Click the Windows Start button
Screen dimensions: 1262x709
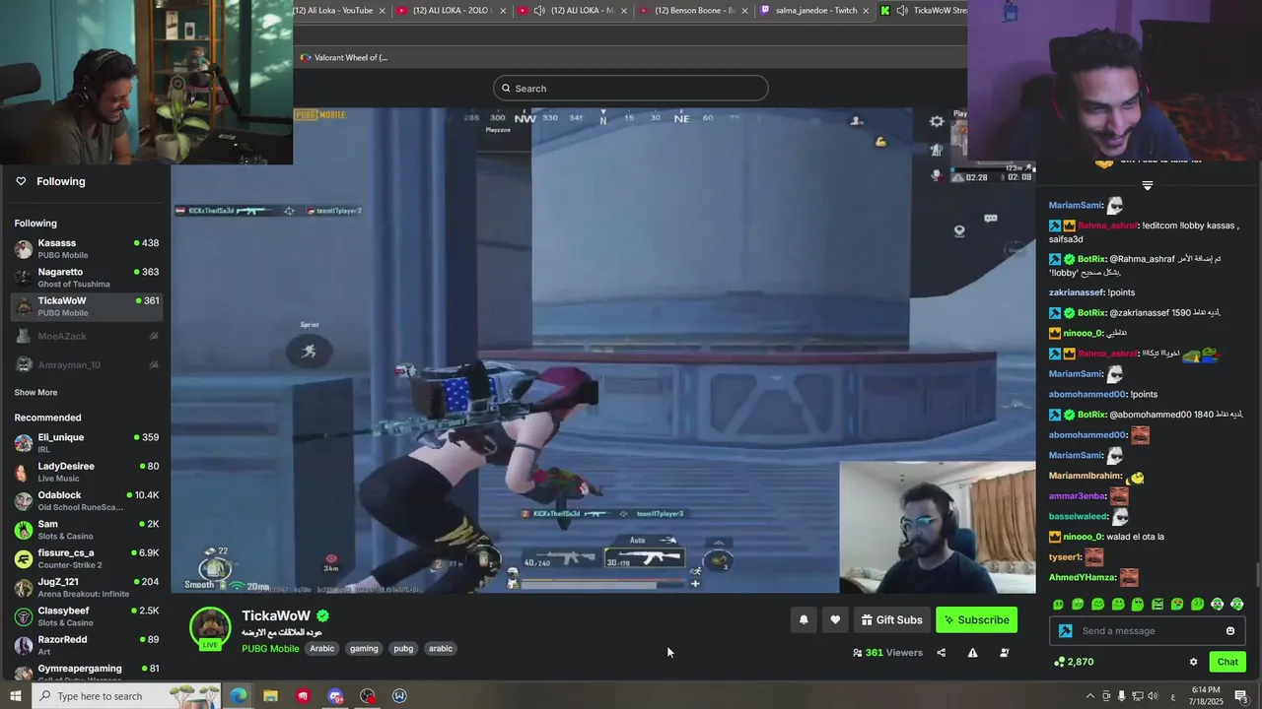[16, 696]
